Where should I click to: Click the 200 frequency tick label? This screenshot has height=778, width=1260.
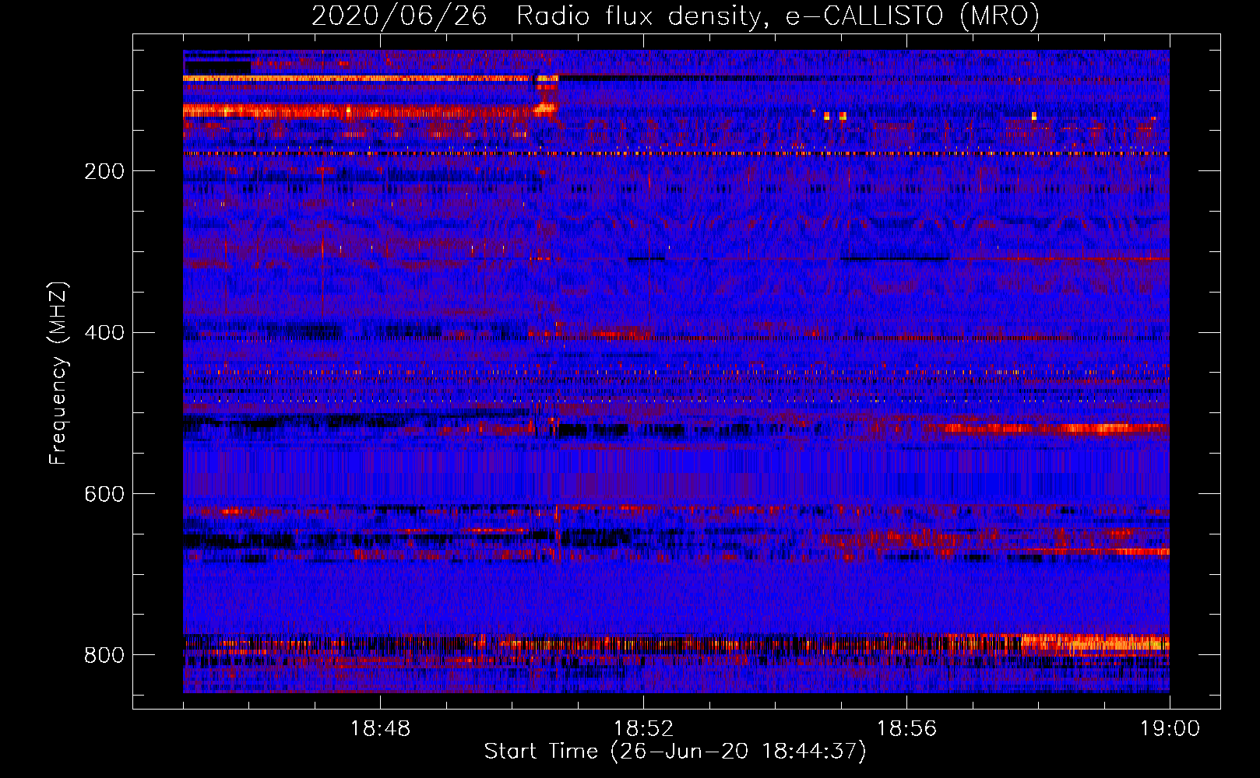click(104, 171)
